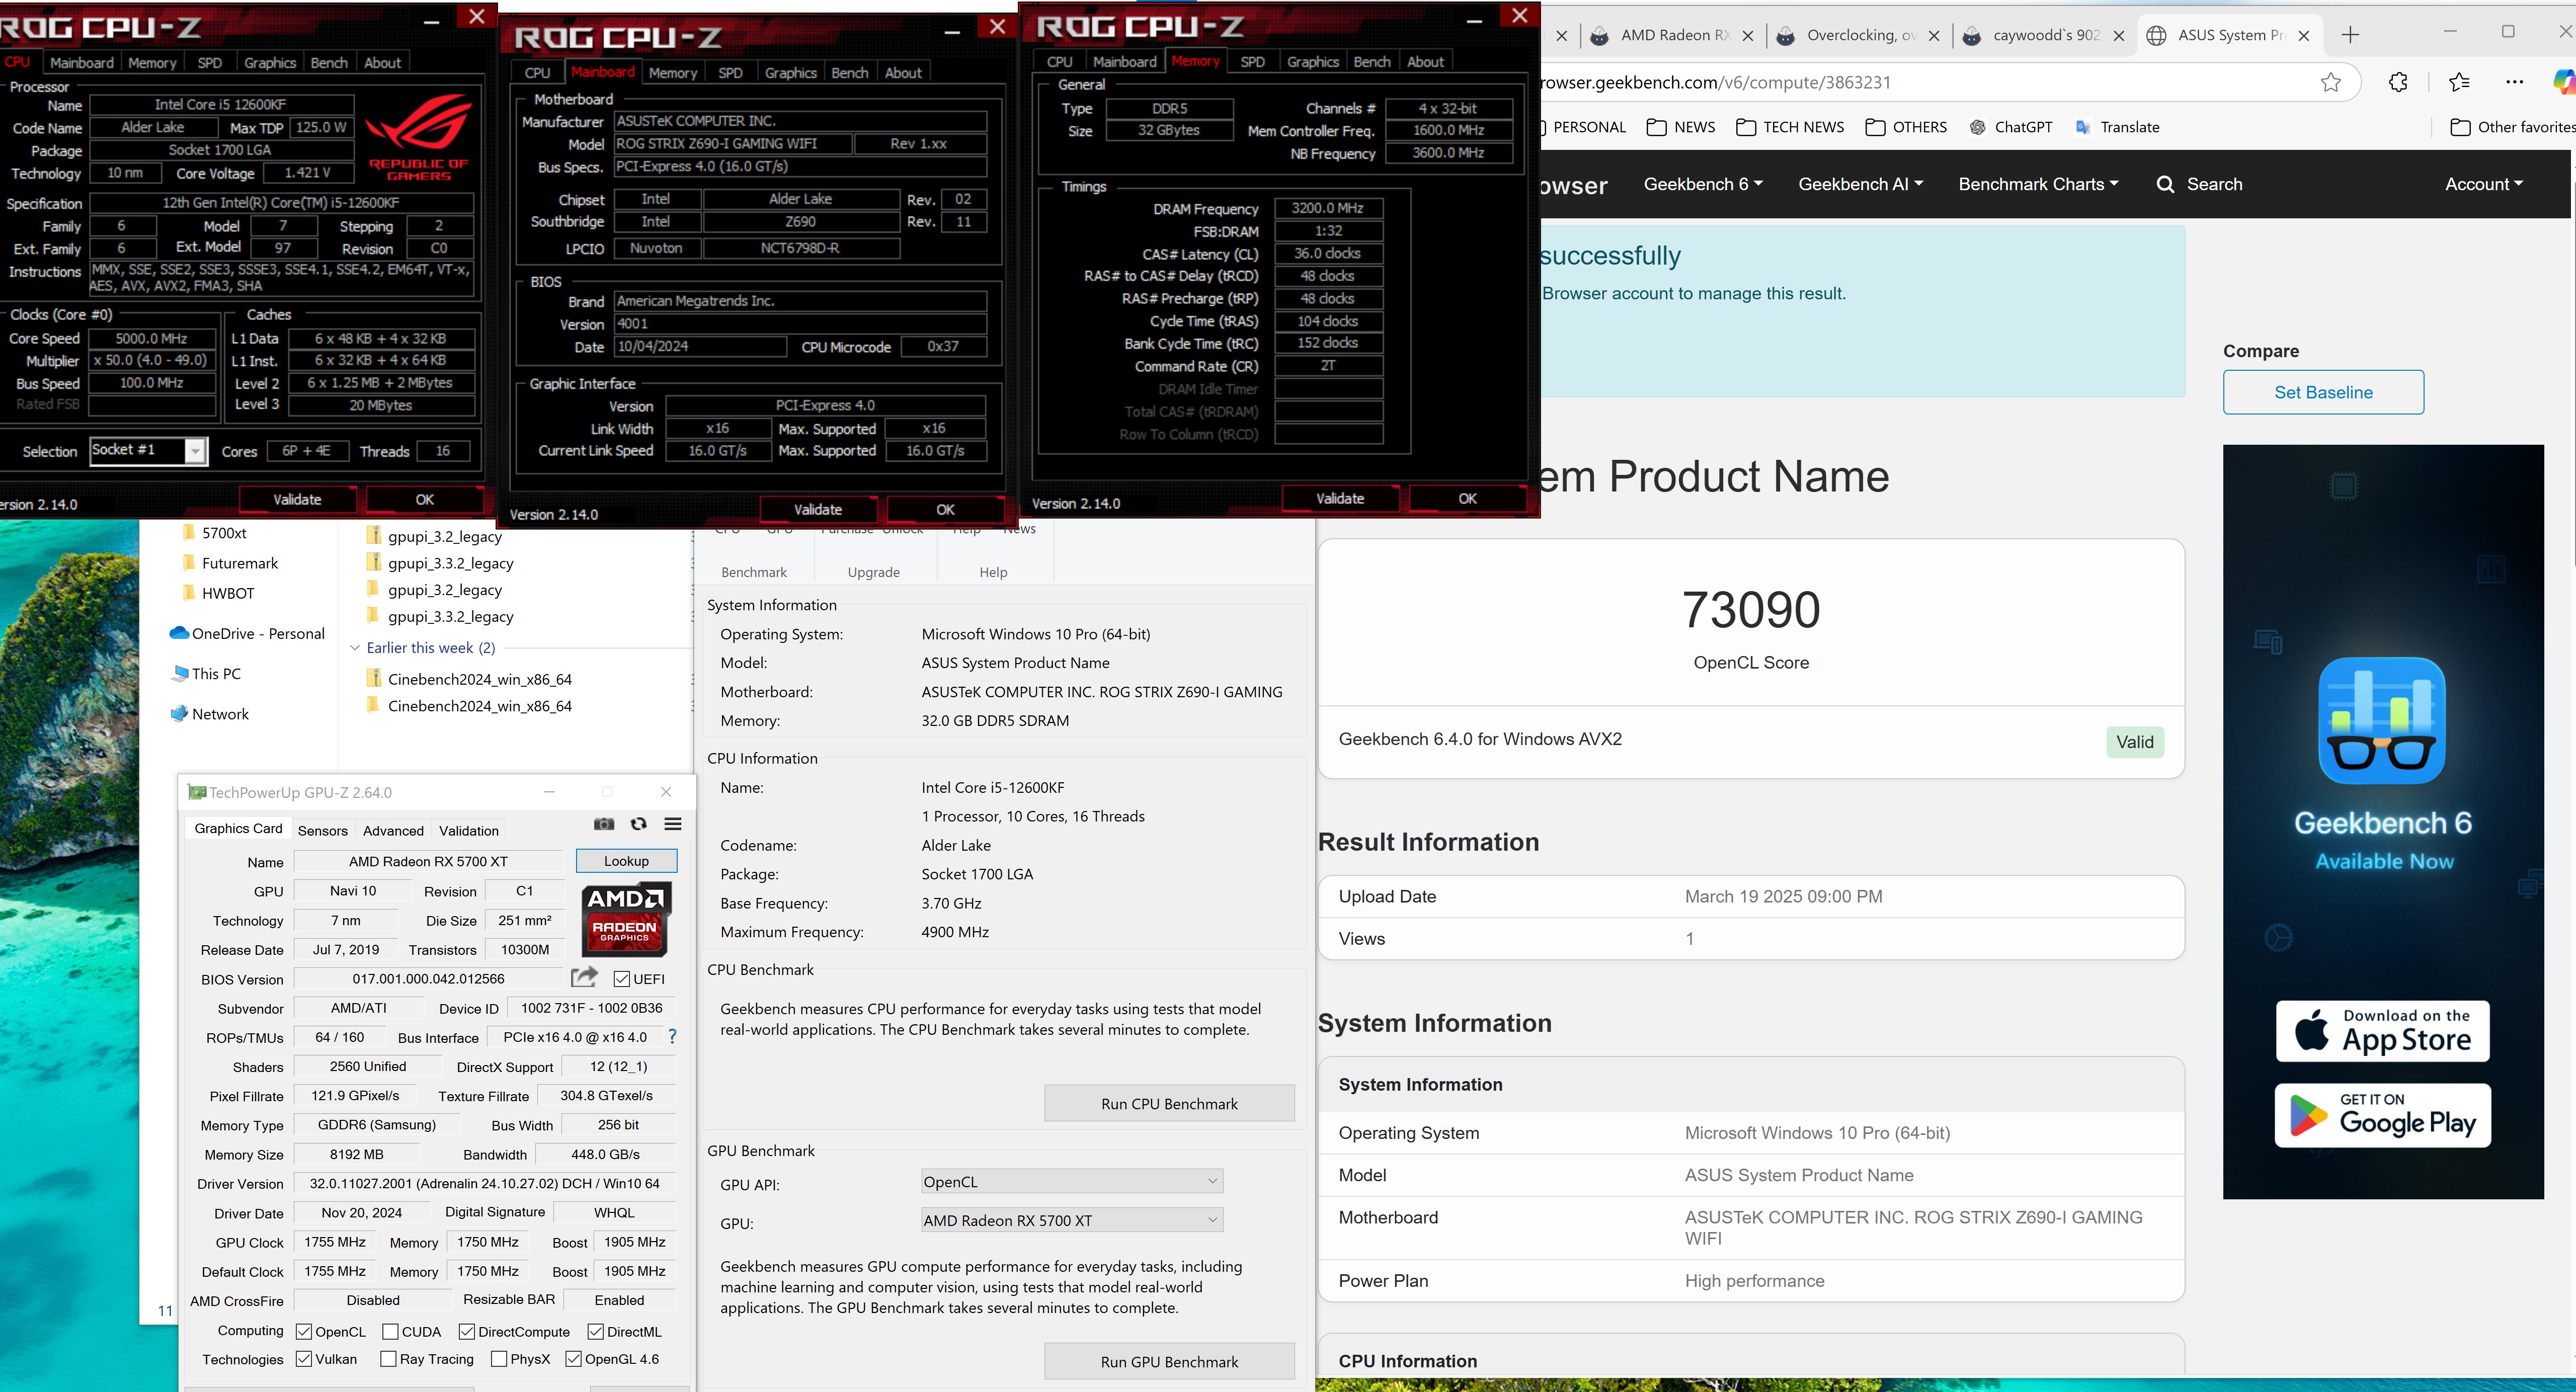Click Geekbench Search magnifier icon
Screen dimensions: 2576x1392
(2166, 185)
